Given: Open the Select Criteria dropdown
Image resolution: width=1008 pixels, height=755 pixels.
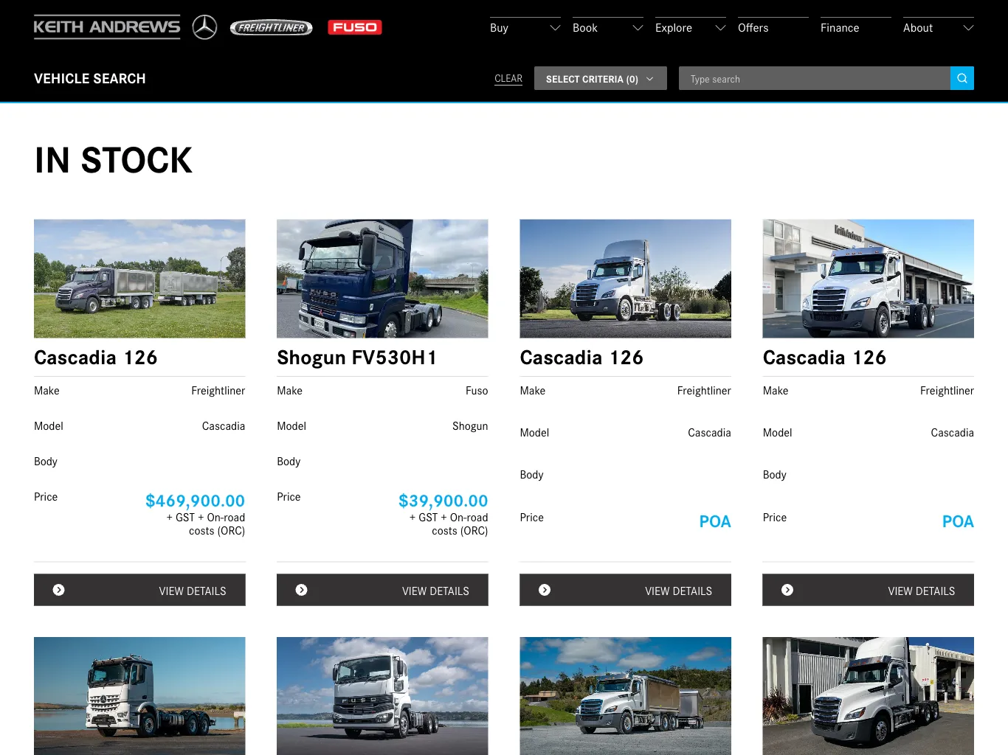Looking at the screenshot, I should (600, 79).
